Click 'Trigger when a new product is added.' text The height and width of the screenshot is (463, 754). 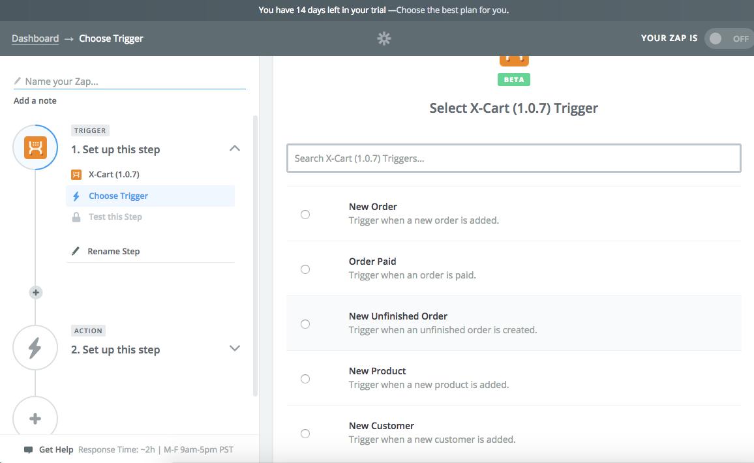point(429,385)
